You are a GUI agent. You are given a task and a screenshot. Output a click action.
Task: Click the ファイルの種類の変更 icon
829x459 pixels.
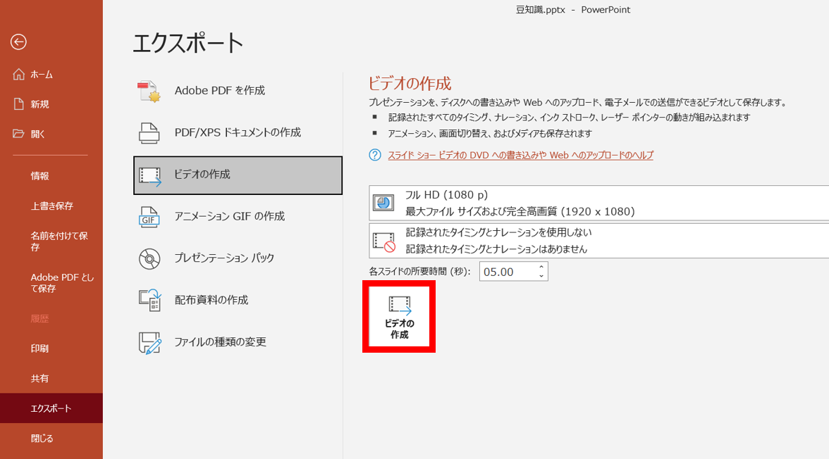pos(149,342)
